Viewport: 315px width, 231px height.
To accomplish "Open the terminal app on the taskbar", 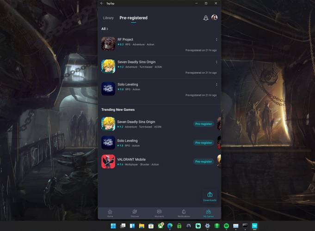I will (x=245, y=226).
